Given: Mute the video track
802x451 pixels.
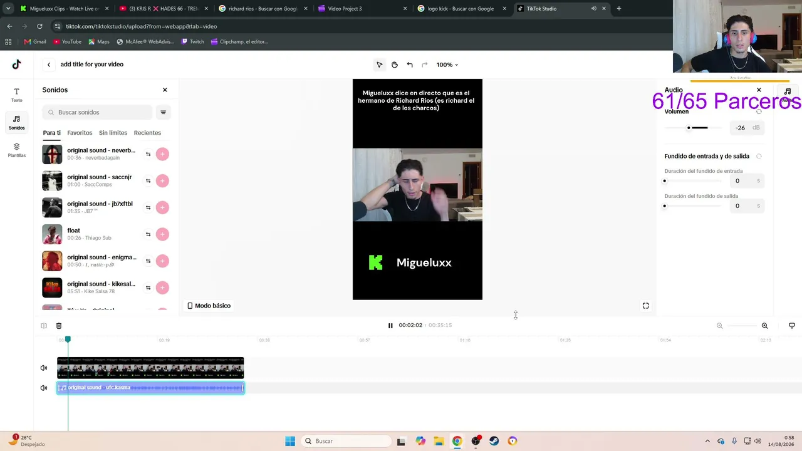Looking at the screenshot, I should [x=44, y=368].
